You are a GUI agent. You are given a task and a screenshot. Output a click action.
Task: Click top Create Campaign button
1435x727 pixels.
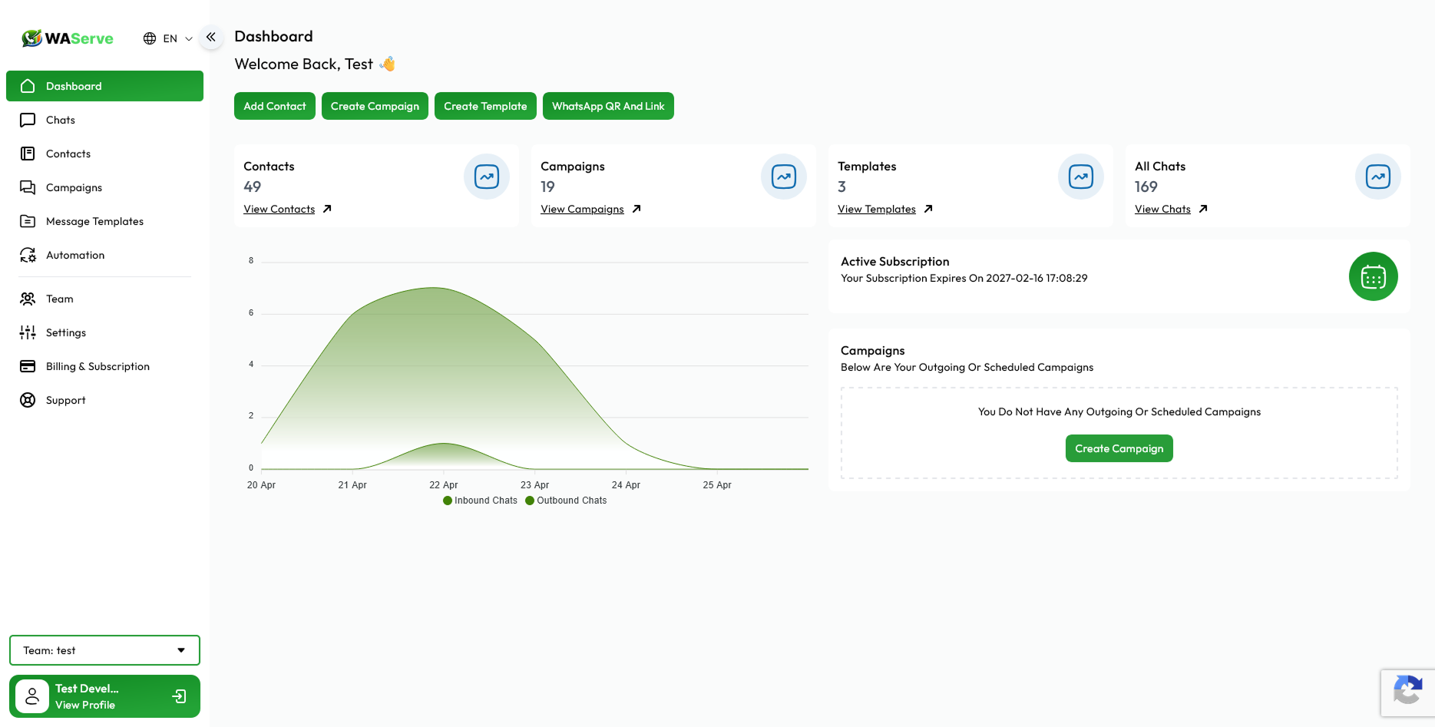pos(375,106)
